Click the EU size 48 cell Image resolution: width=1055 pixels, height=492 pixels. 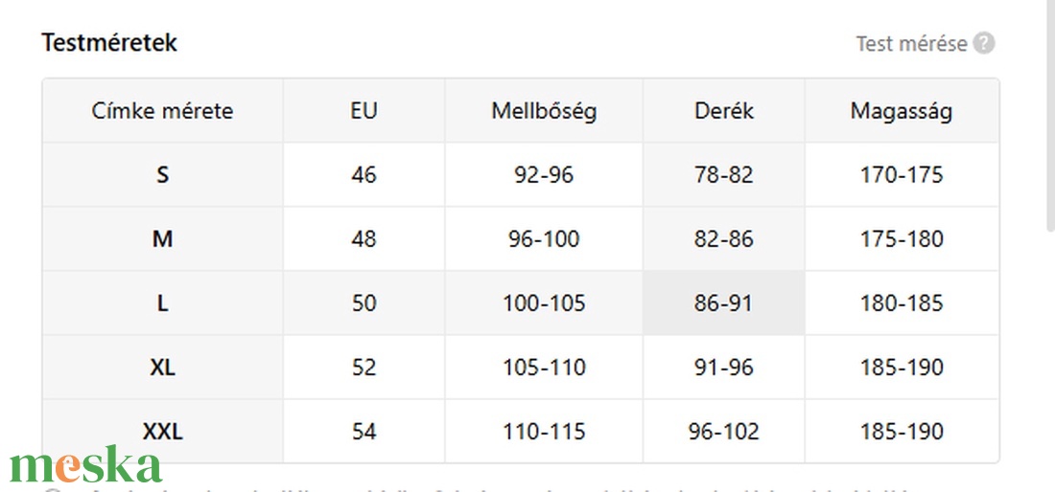(x=364, y=239)
